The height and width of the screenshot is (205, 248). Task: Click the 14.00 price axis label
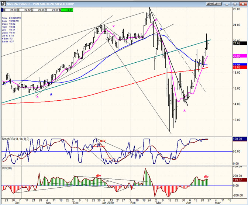click(x=237, y=104)
